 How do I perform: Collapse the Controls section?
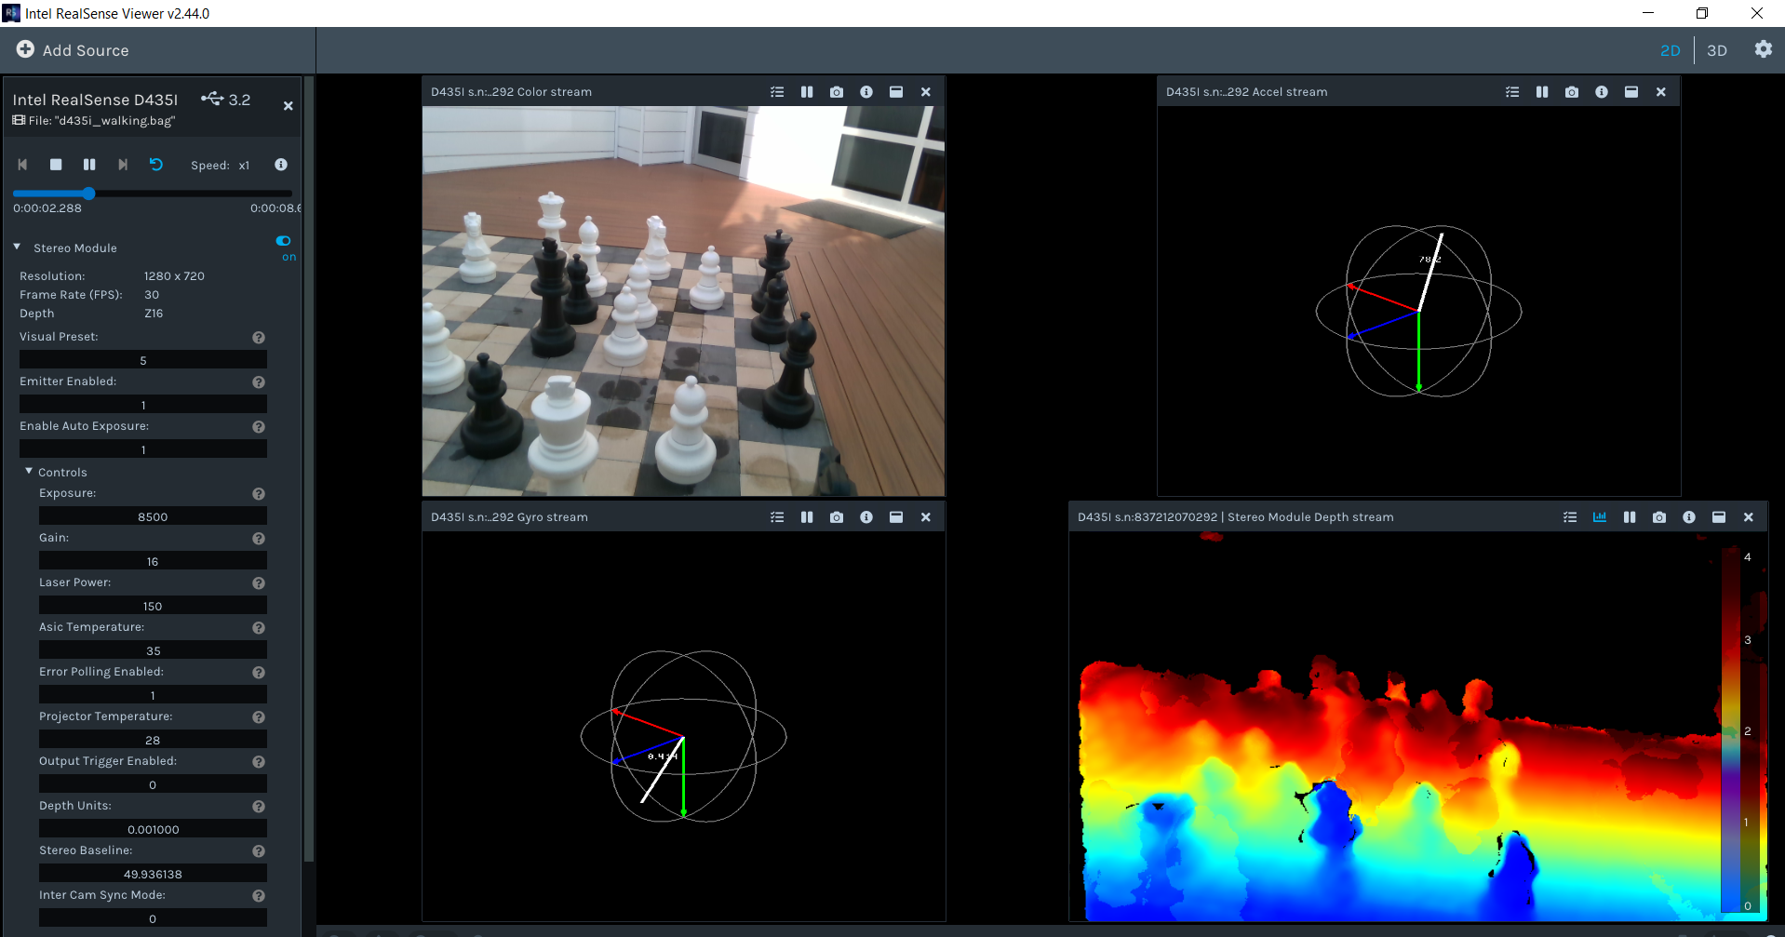pos(27,472)
